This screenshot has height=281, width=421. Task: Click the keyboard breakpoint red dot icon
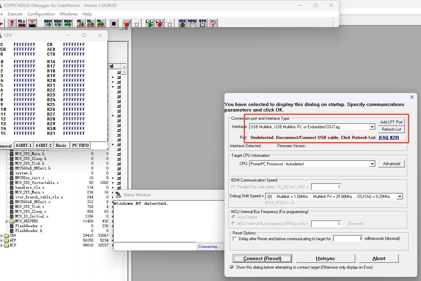(x=126, y=23)
